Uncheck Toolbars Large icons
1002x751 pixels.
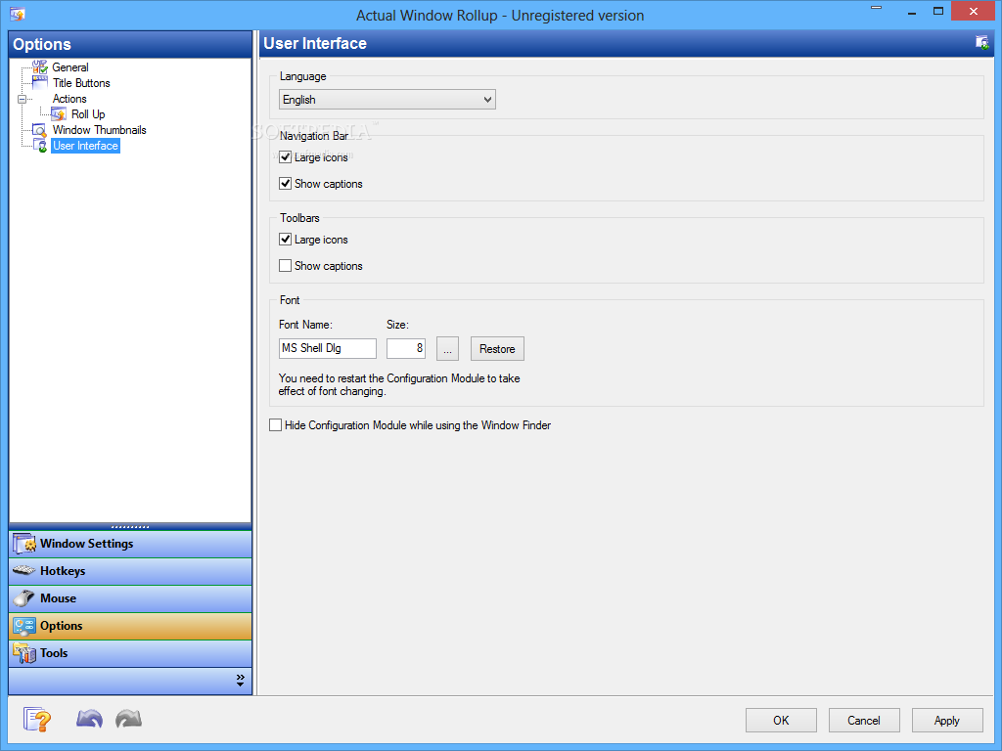[285, 240]
